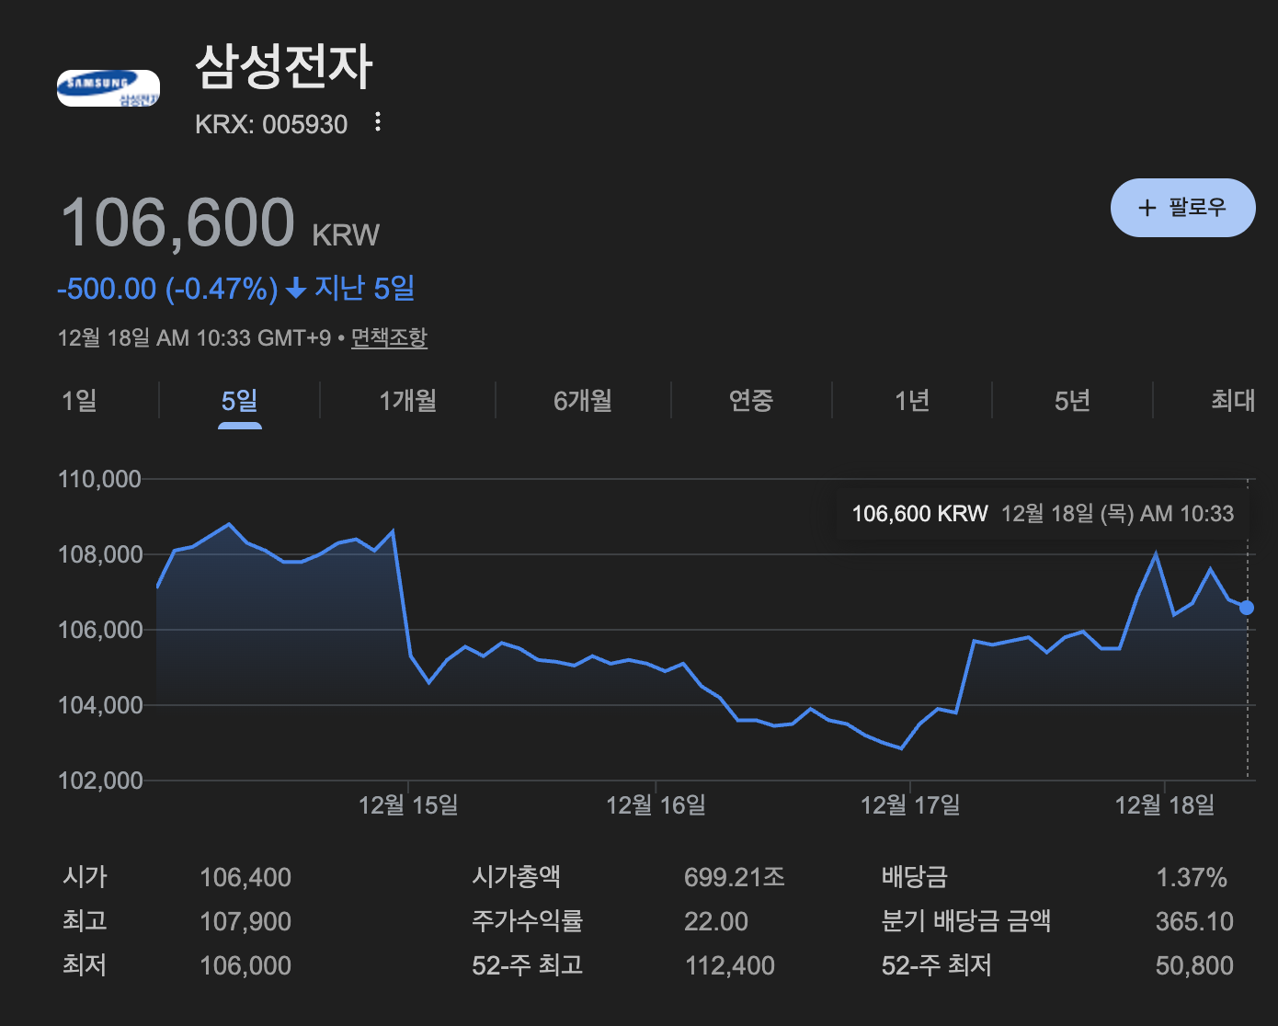The image size is (1278, 1026).
Task: Click the KRX: 005930 ticker text
Action: [271, 124]
